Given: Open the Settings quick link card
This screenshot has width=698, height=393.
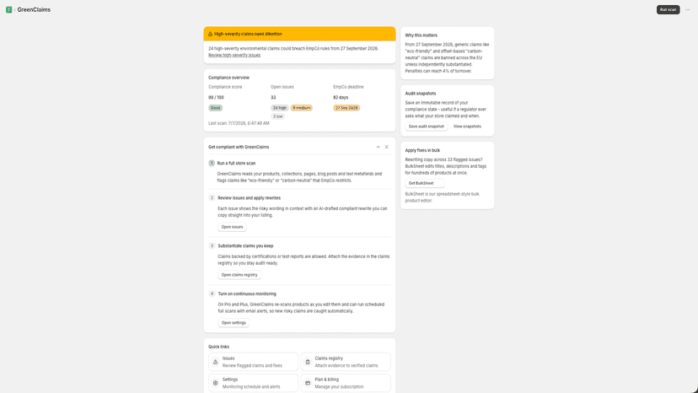Looking at the screenshot, I should tap(253, 383).
